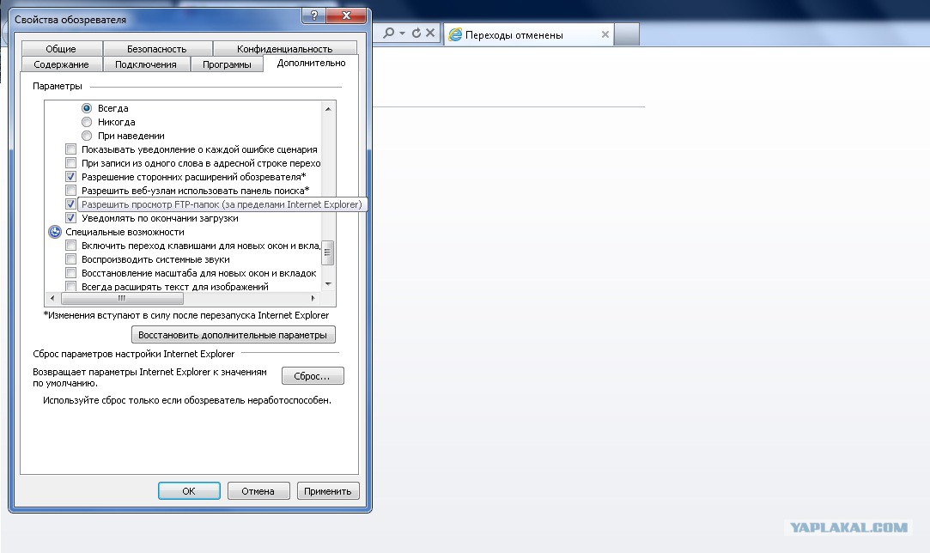The width and height of the screenshot is (930, 553).
Task: Click 'Восстановить дополнительные параметры' button
Action: (233, 335)
